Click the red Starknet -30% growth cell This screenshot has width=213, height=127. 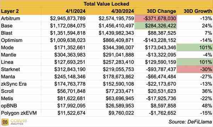pos(195,69)
